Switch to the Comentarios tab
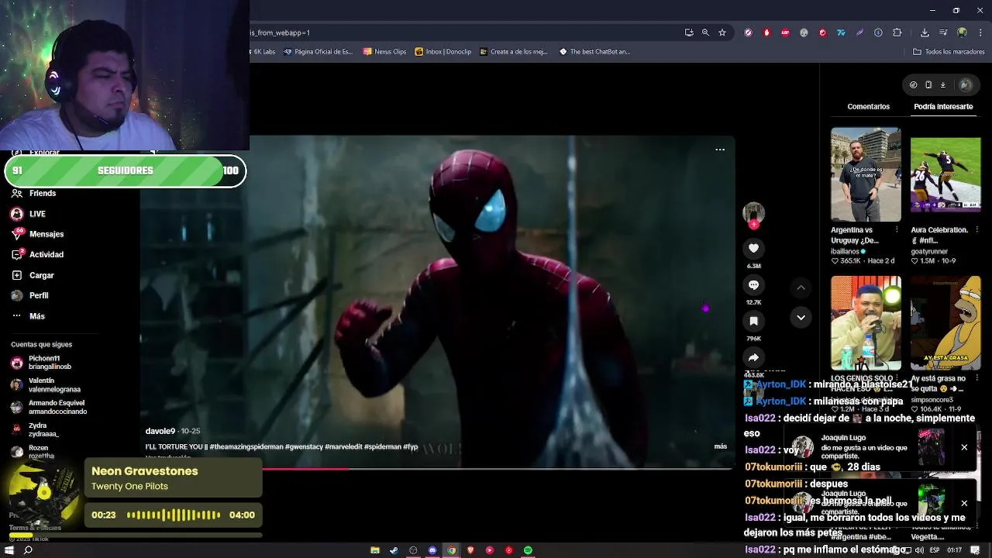Screen dimensions: 992x558 (868, 106)
